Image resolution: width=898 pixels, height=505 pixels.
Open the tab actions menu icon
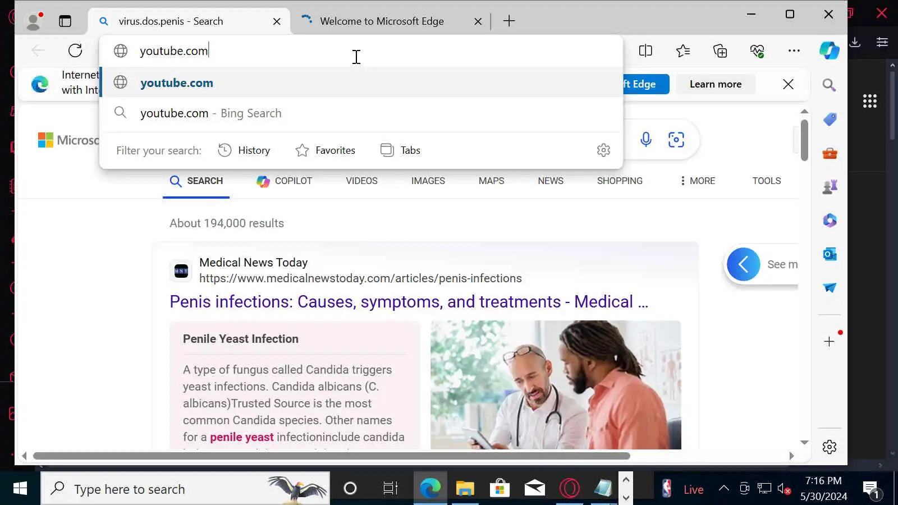(x=65, y=21)
